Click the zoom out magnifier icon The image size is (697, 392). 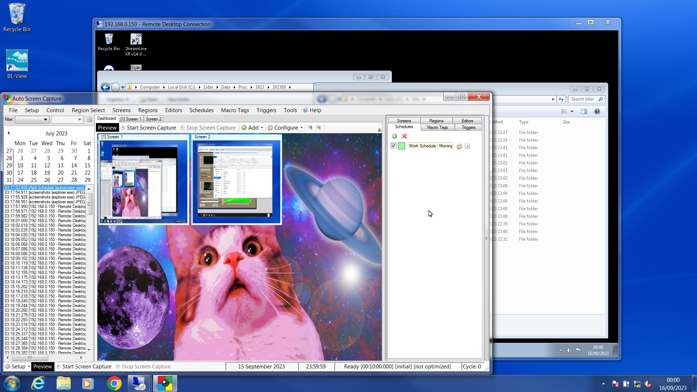coord(318,127)
